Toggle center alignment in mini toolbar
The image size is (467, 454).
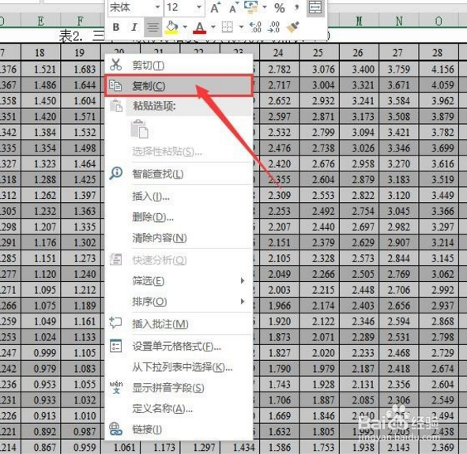coord(153,27)
